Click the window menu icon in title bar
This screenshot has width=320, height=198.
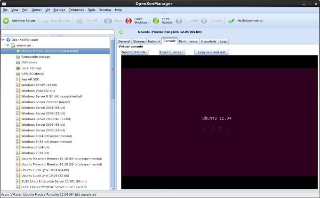(4, 4)
